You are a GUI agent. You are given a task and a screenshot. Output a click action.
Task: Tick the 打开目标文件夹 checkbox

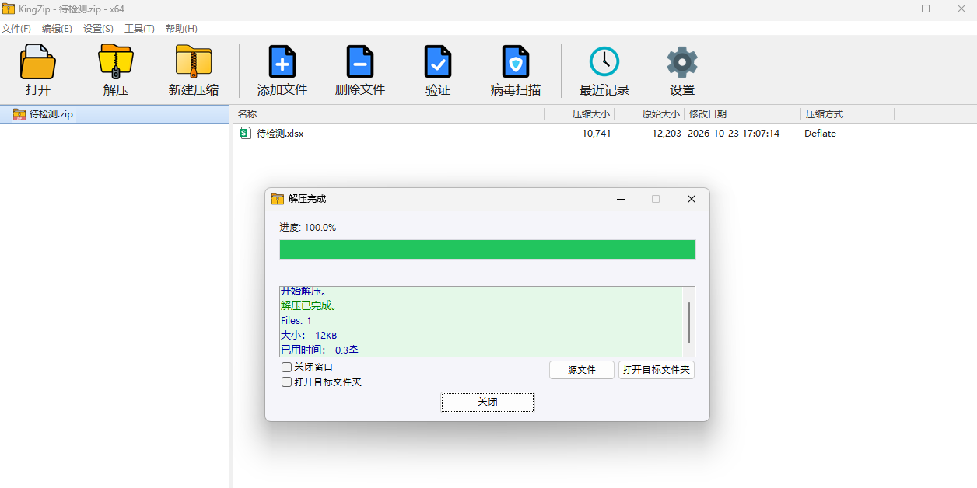coord(286,382)
